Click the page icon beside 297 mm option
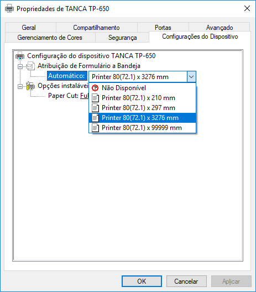This screenshot has height=292, width=256. [95, 108]
